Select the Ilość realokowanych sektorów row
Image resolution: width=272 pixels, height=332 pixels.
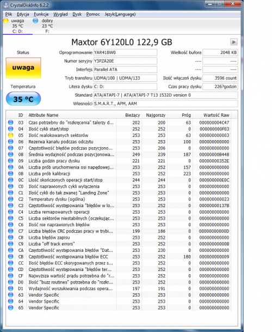[x=119, y=135]
